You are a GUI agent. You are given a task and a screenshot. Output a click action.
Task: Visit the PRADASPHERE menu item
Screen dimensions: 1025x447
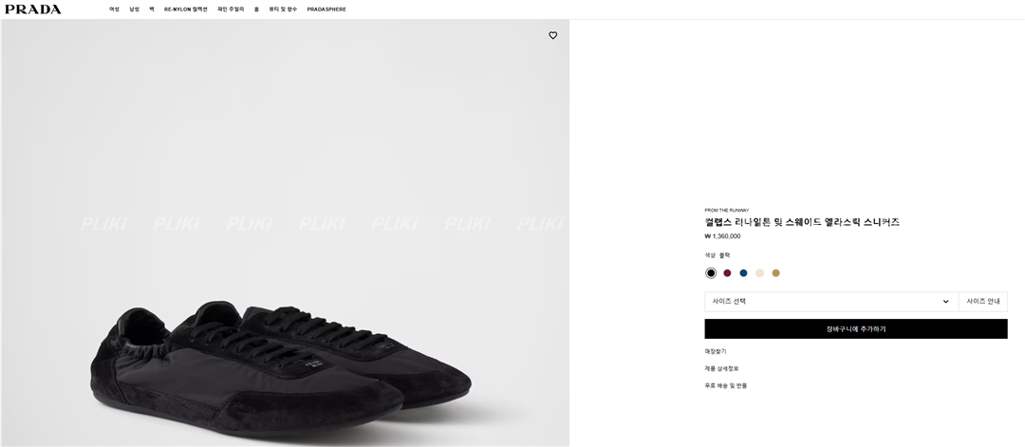326,9
